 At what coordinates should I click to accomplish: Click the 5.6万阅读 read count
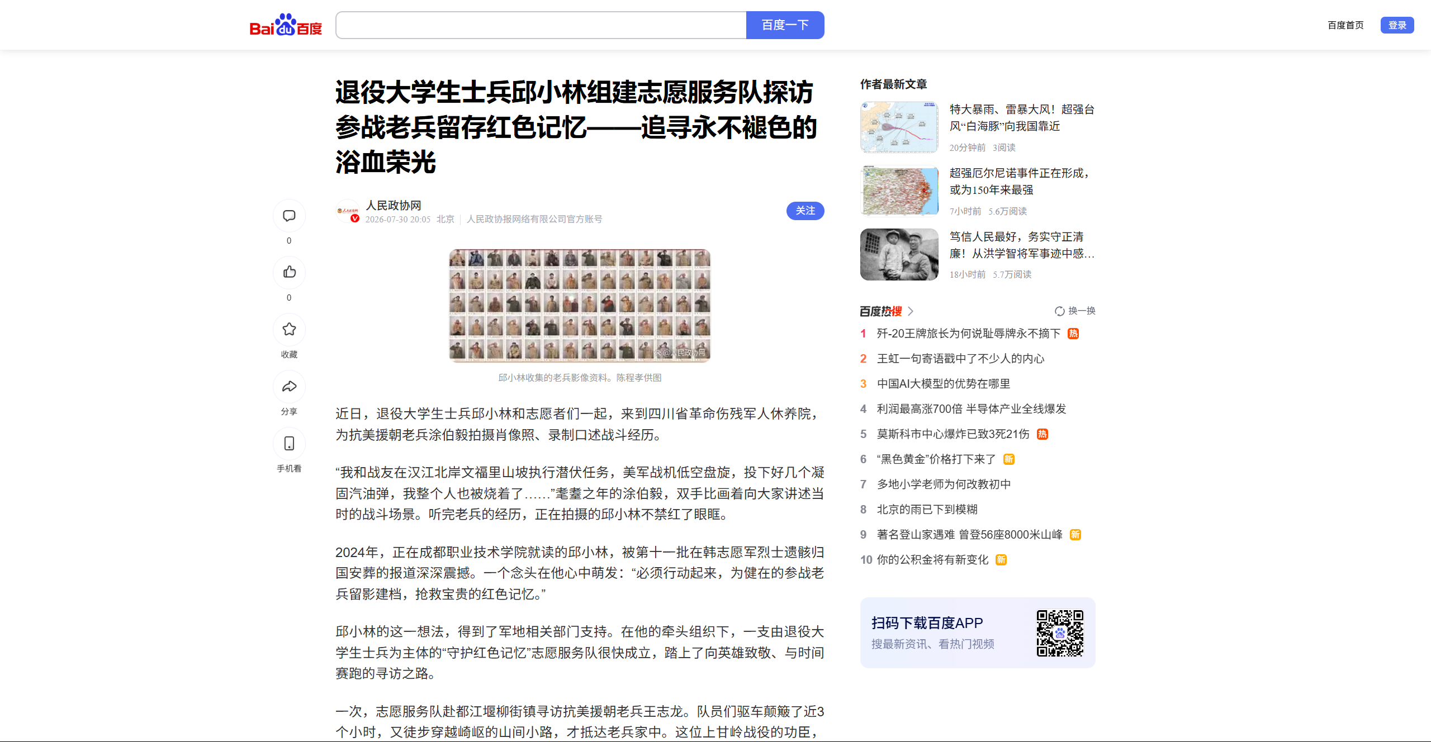(1008, 211)
